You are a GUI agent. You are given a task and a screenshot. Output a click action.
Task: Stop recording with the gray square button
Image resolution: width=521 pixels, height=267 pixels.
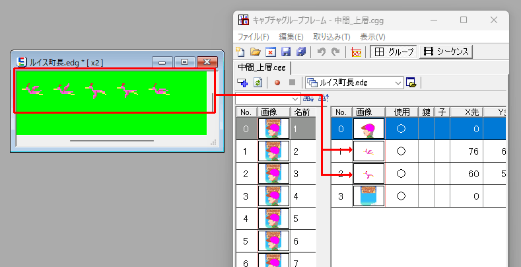click(292, 83)
